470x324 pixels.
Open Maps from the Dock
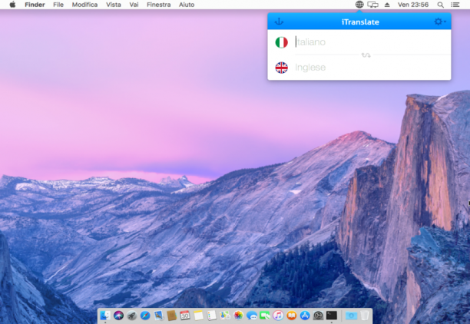click(225, 316)
